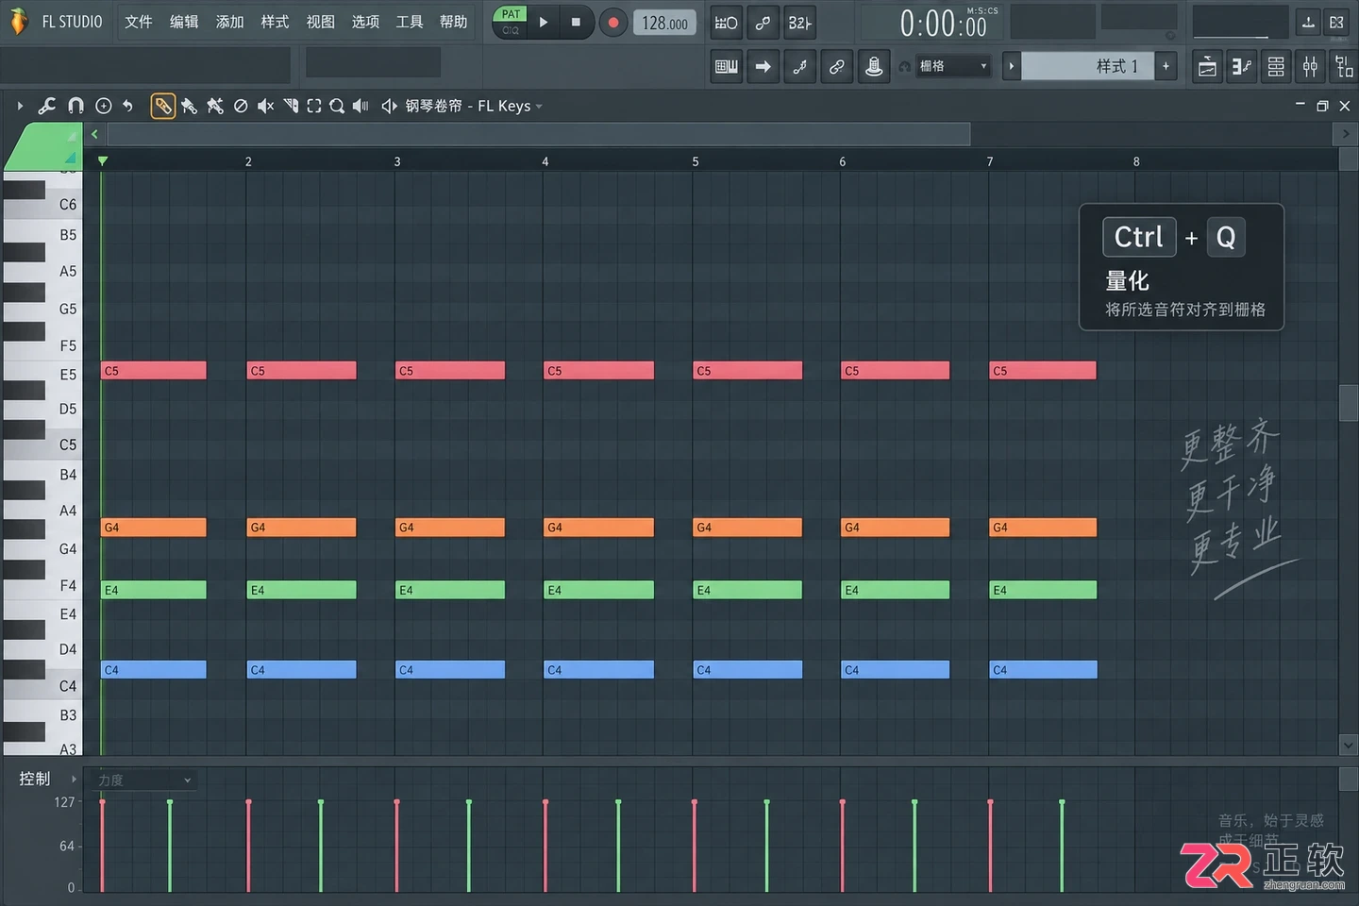Image resolution: width=1359 pixels, height=906 pixels.
Task: Open the 帮助 menu
Action: pos(454,22)
